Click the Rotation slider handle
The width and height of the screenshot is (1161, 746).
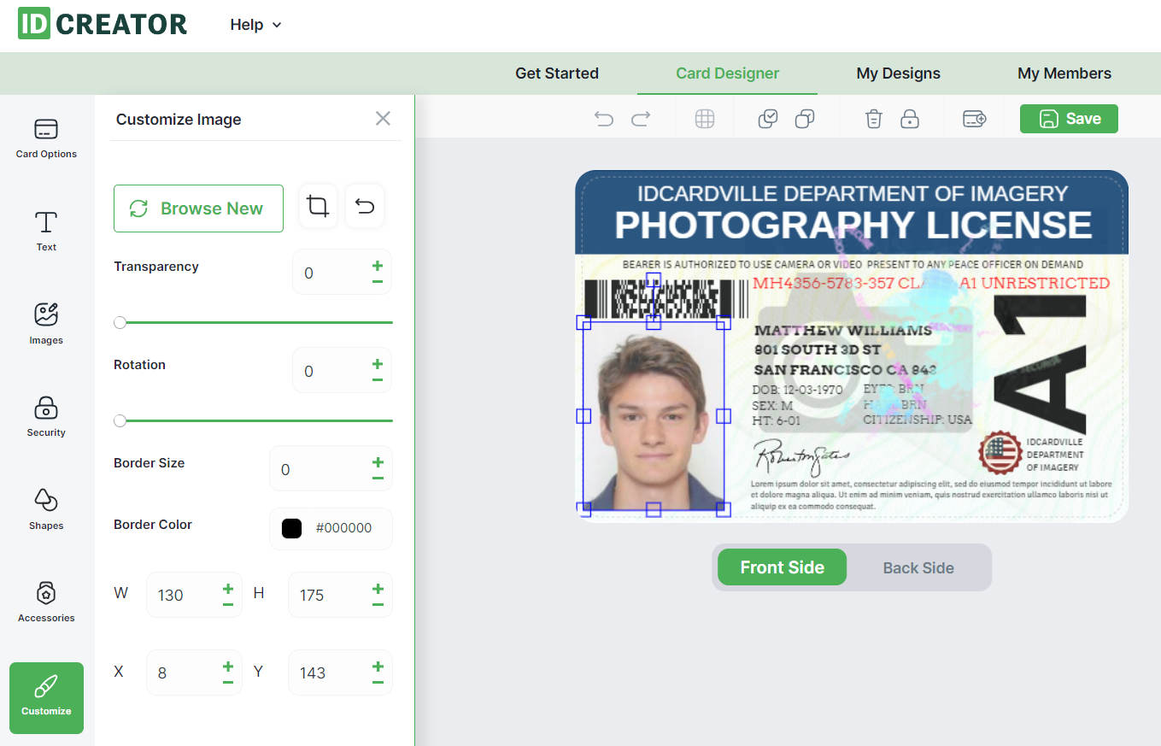(120, 420)
